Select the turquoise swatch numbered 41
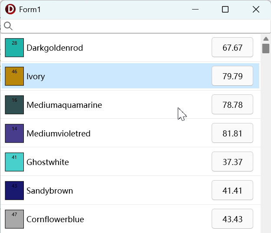 (14, 162)
